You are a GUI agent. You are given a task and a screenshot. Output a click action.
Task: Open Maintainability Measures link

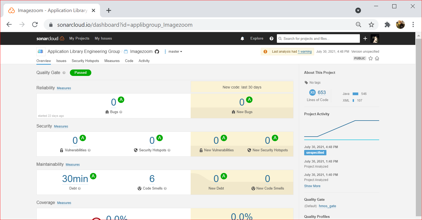point(73,165)
